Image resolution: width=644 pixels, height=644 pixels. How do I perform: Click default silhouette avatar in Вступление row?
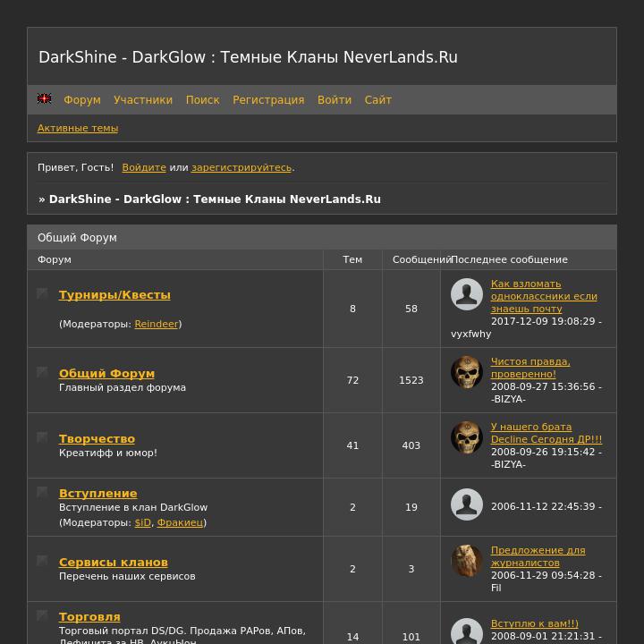pos(467,504)
